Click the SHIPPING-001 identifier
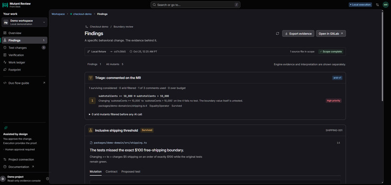 pyautogui.click(x=333, y=130)
